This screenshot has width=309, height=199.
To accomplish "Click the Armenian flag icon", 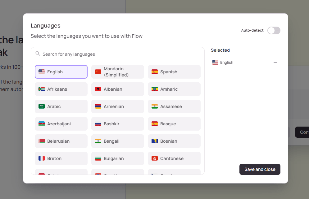I will click(x=98, y=106).
